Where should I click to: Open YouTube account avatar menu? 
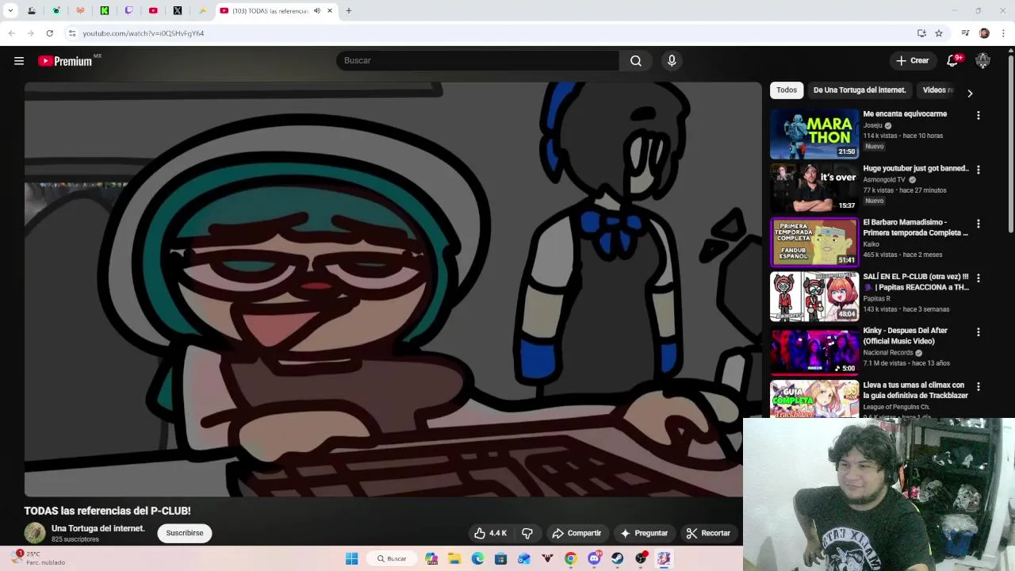click(x=982, y=61)
